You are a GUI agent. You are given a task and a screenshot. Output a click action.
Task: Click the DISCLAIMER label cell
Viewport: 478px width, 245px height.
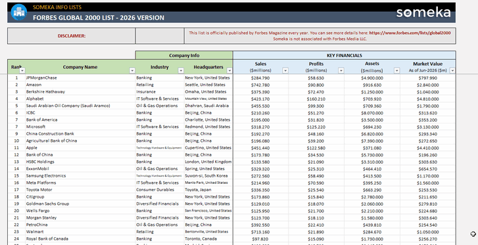tap(72, 36)
